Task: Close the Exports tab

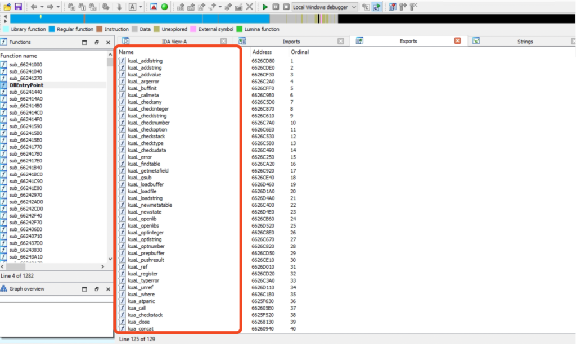Action: tap(457, 40)
